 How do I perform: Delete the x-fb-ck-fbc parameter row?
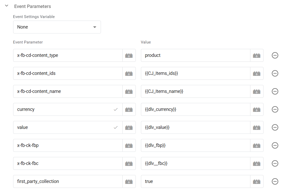[x=275, y=163]
